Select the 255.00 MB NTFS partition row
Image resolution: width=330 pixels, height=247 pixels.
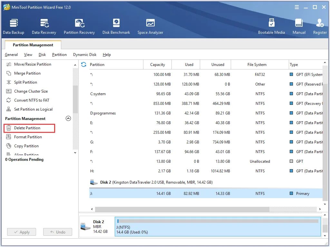point(206,133)
